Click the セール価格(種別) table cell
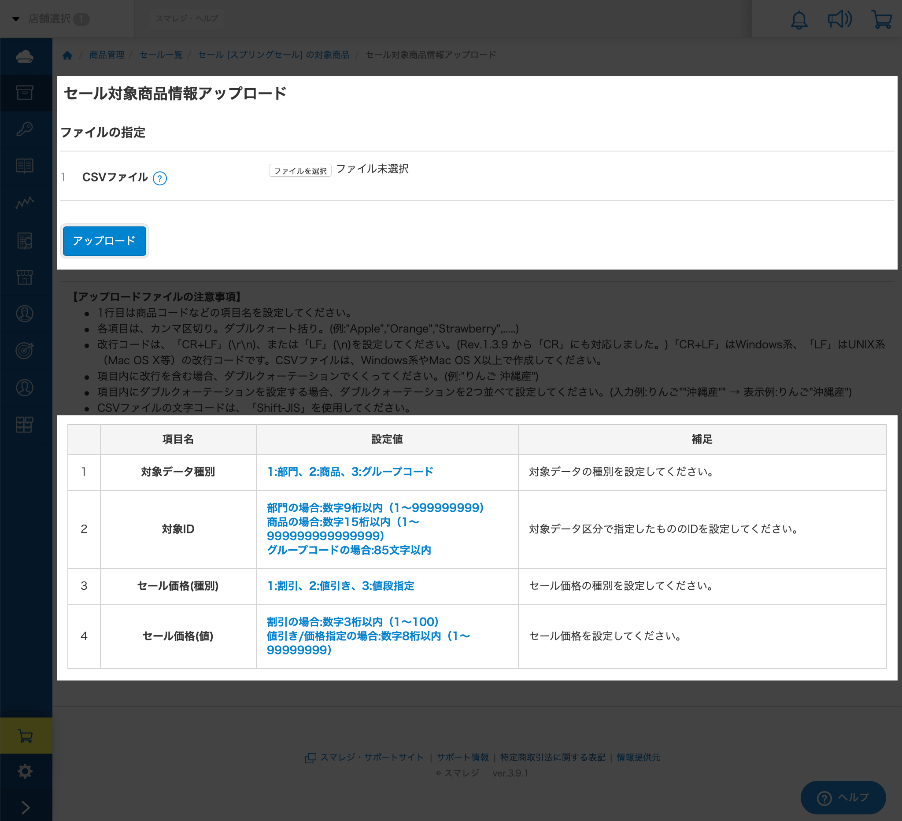Viewport: 902px width, 821px height. pyautogui.click(x=178, y=586)
